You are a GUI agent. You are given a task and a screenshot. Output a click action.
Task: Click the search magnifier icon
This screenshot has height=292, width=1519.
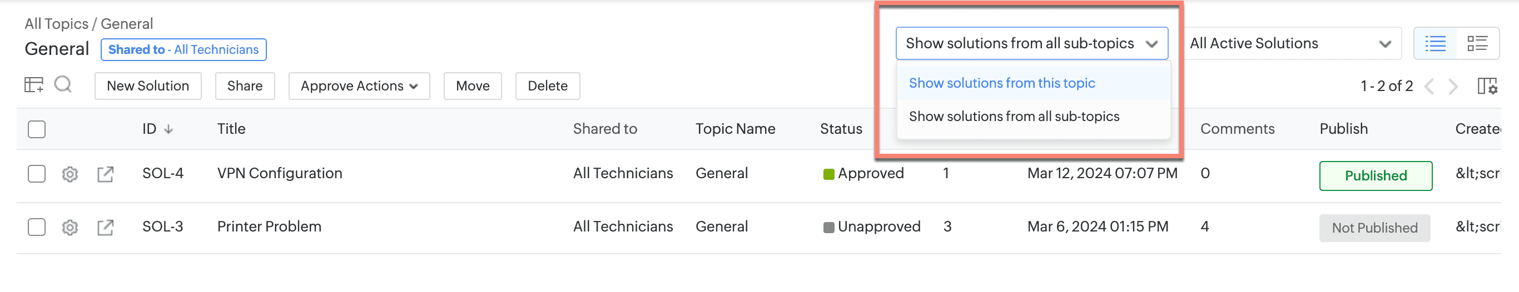pos(63,85)
